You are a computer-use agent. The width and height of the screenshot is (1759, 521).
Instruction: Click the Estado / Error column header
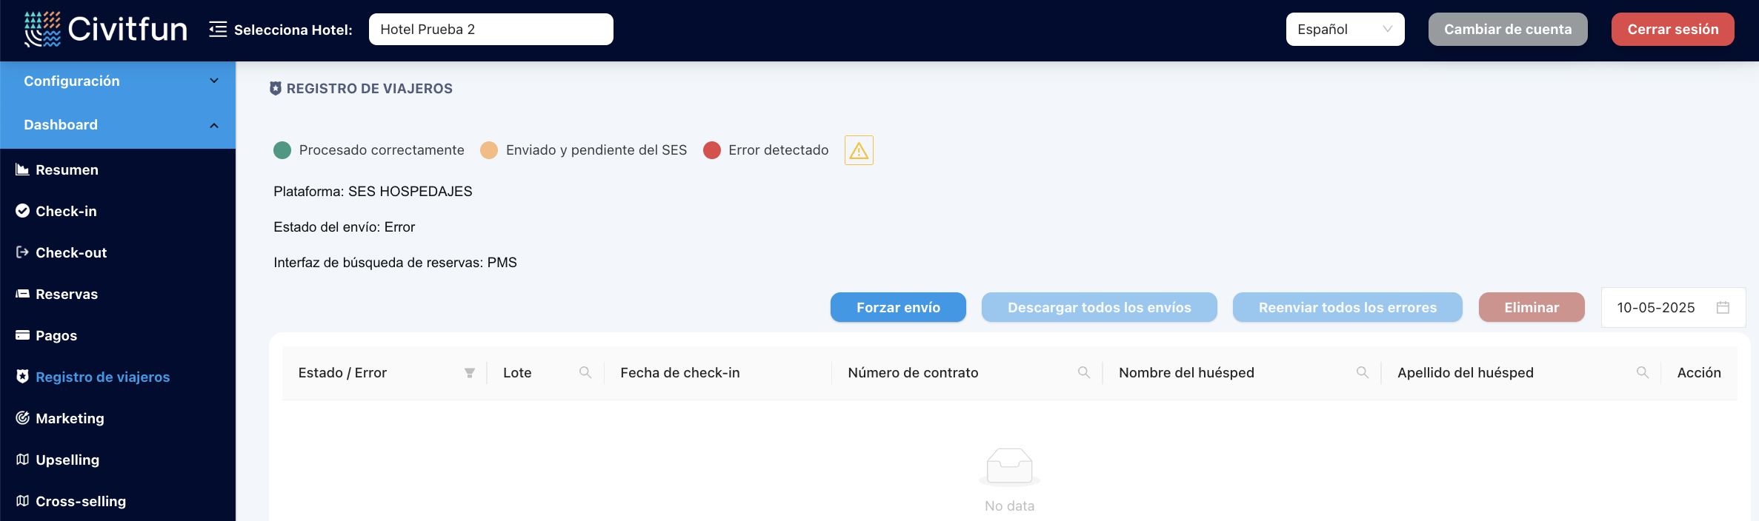point(384,373)
